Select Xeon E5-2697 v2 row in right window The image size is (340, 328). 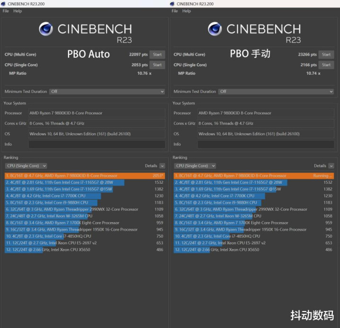pyautogui.click(x=253, y=243)
